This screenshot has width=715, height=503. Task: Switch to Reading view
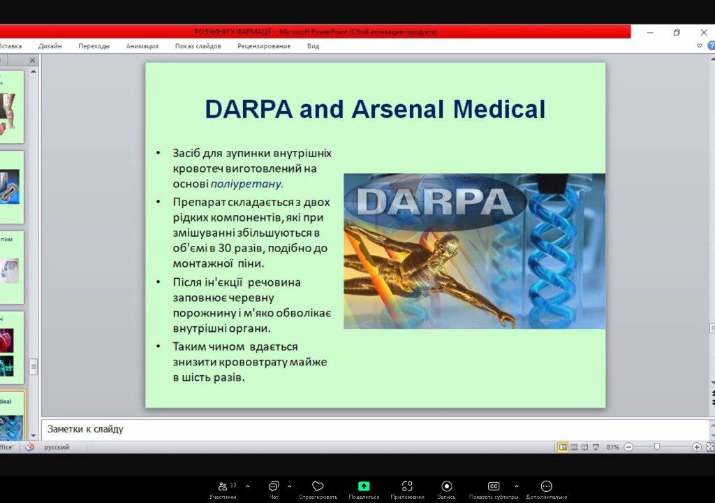[x=584, y=447]
